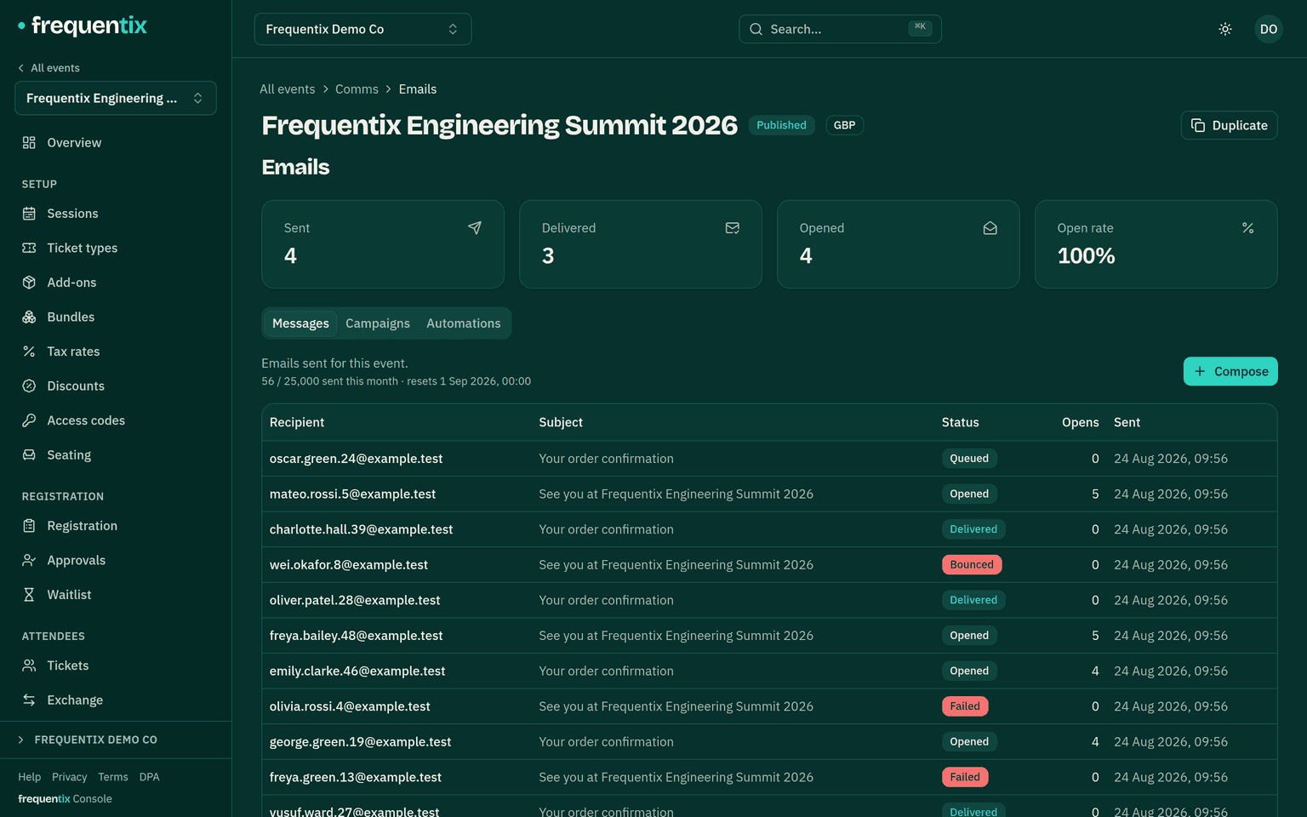1307x817 pixels.
Task: Click the Discounts badge icon
Action: (29, 386)
